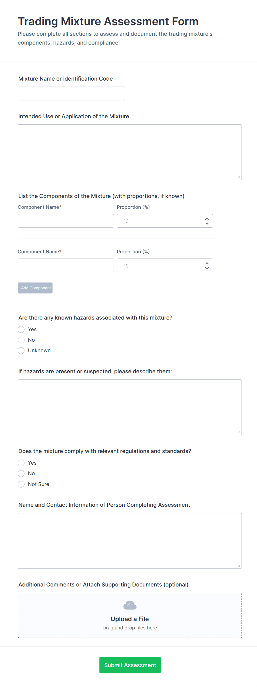
Task: Submit the assessment form
Action: tap(130, 665)
